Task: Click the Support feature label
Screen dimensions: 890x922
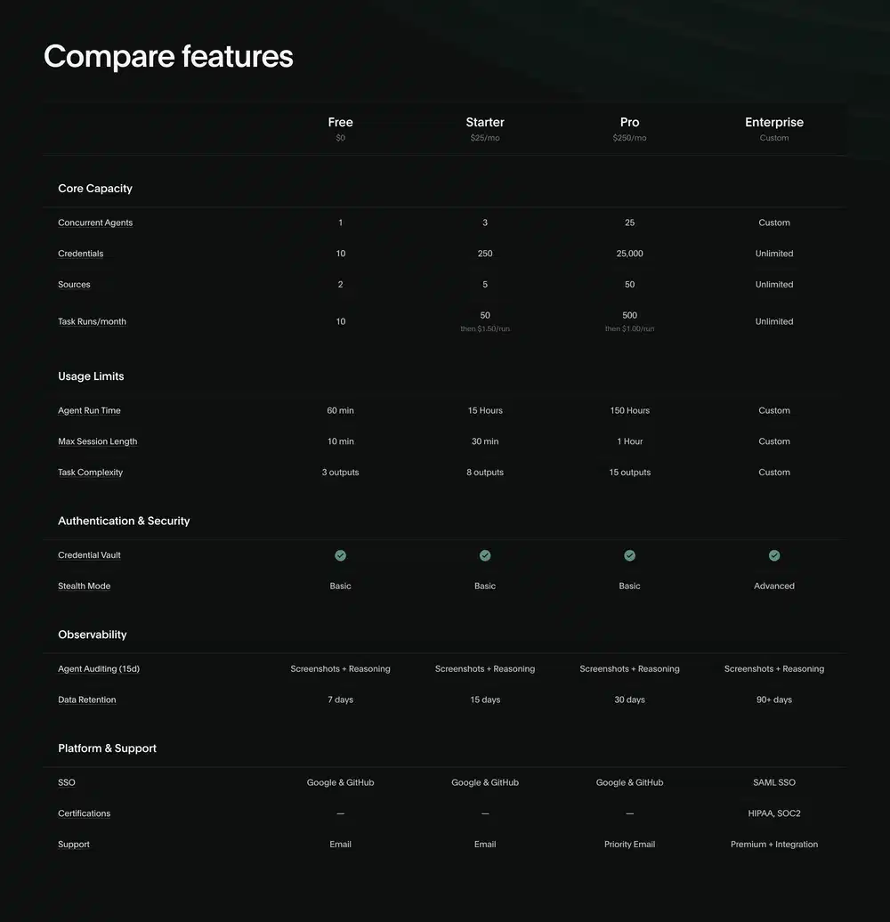Action: [74, 845]
